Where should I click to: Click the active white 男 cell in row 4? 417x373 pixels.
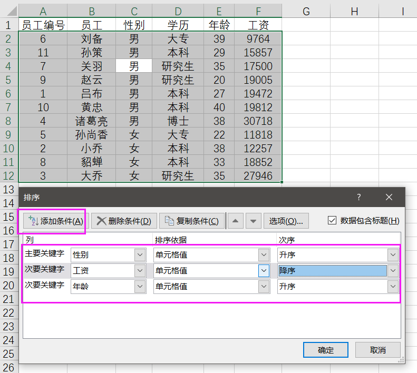(x=134, y=66)
